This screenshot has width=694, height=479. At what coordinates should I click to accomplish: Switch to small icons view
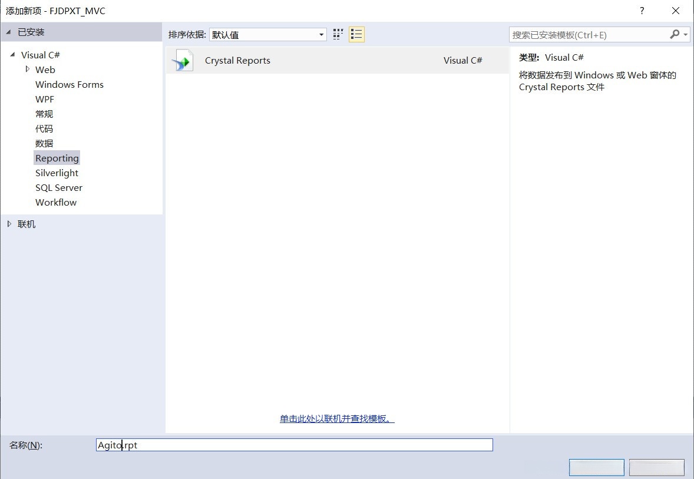point(338,35)
